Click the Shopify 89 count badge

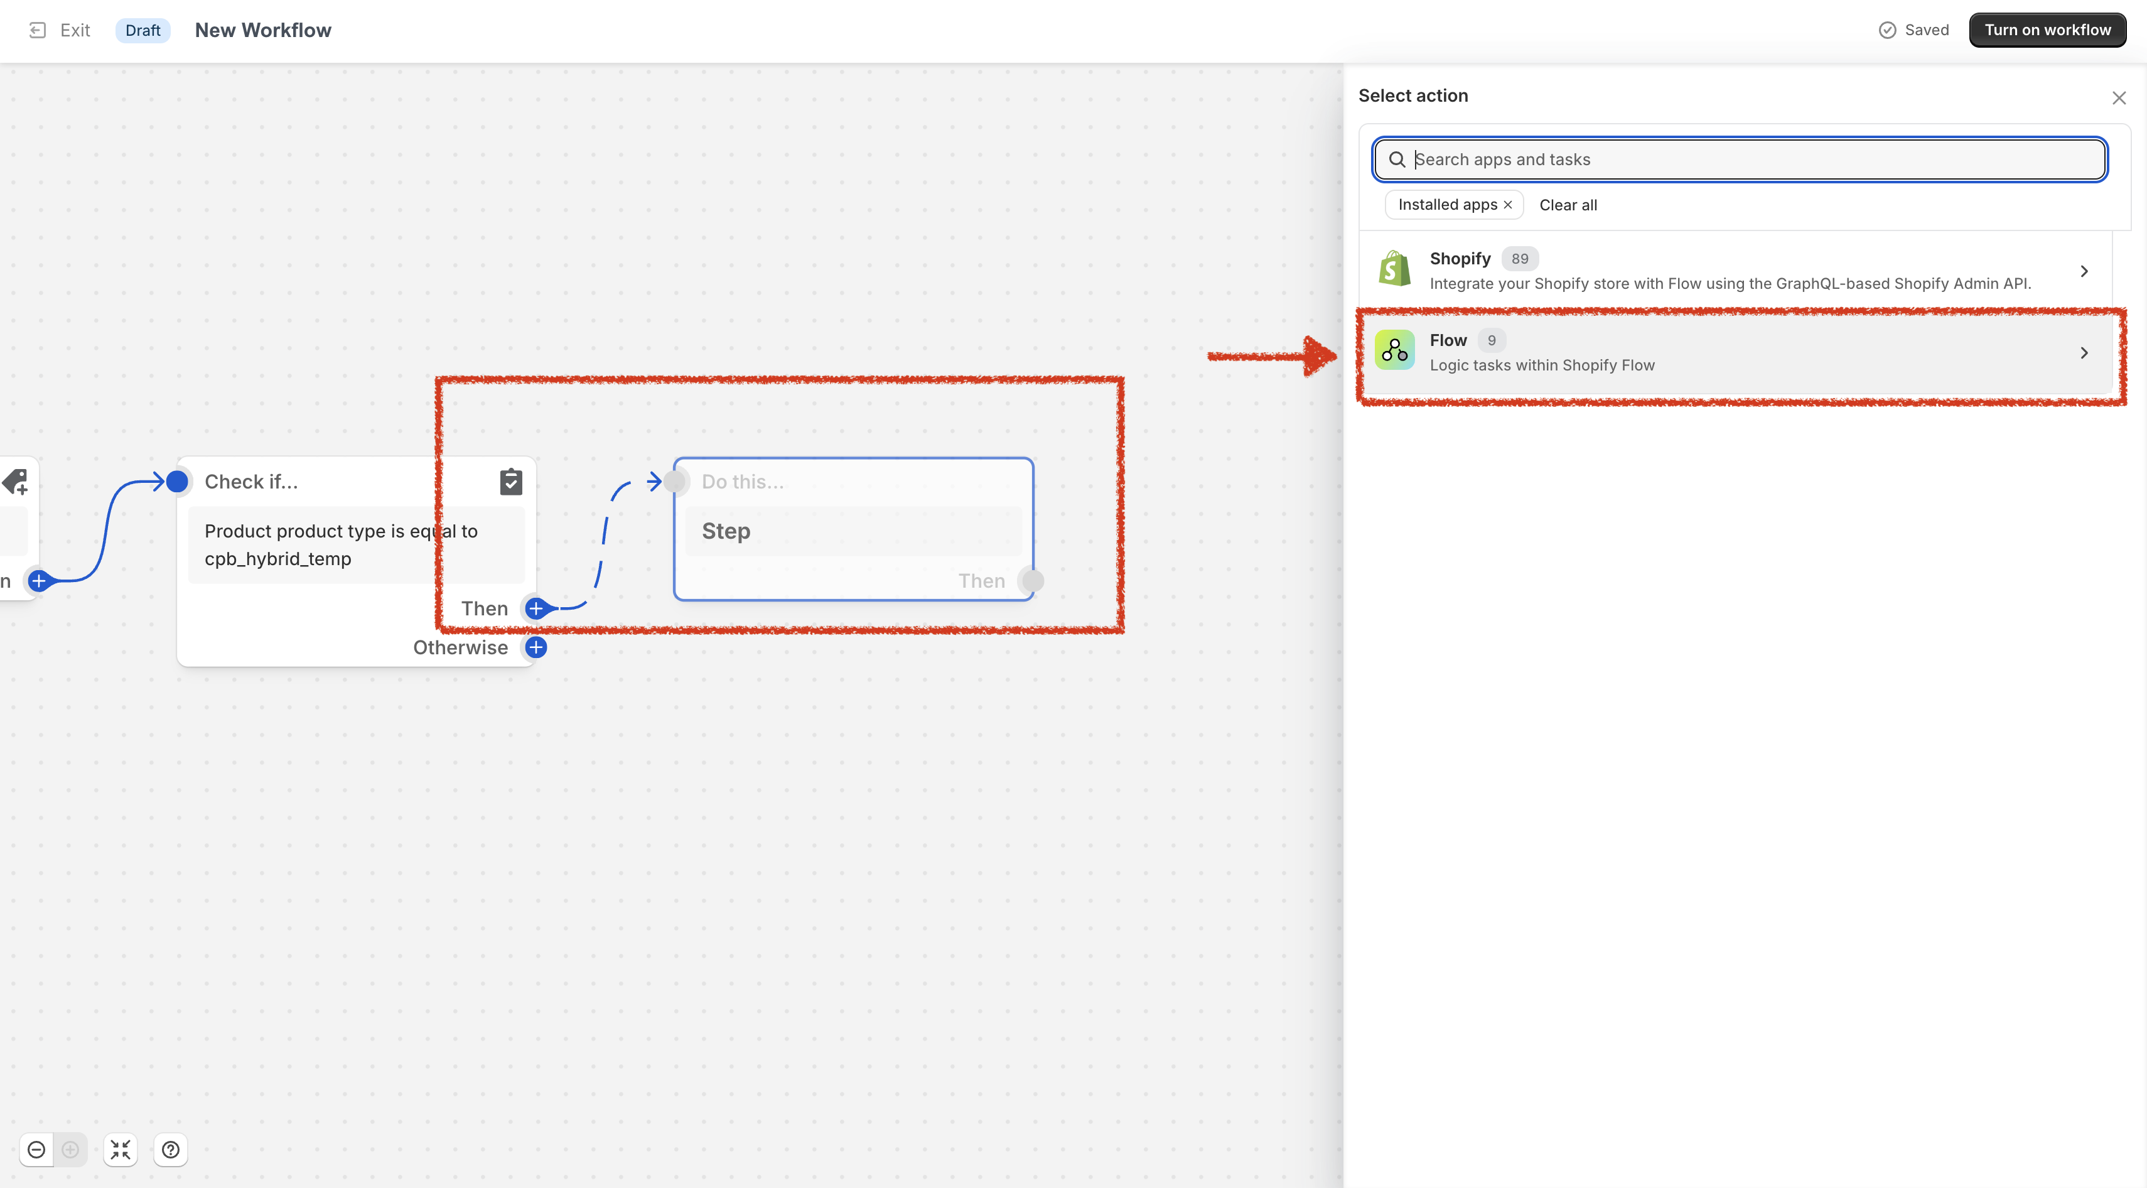pos(1519,259)
